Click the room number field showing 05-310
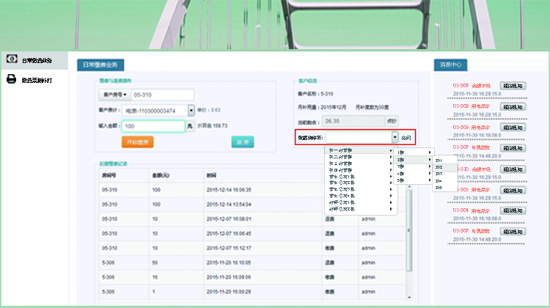Screen dimensions: 550x308 [x=161, y=95]
